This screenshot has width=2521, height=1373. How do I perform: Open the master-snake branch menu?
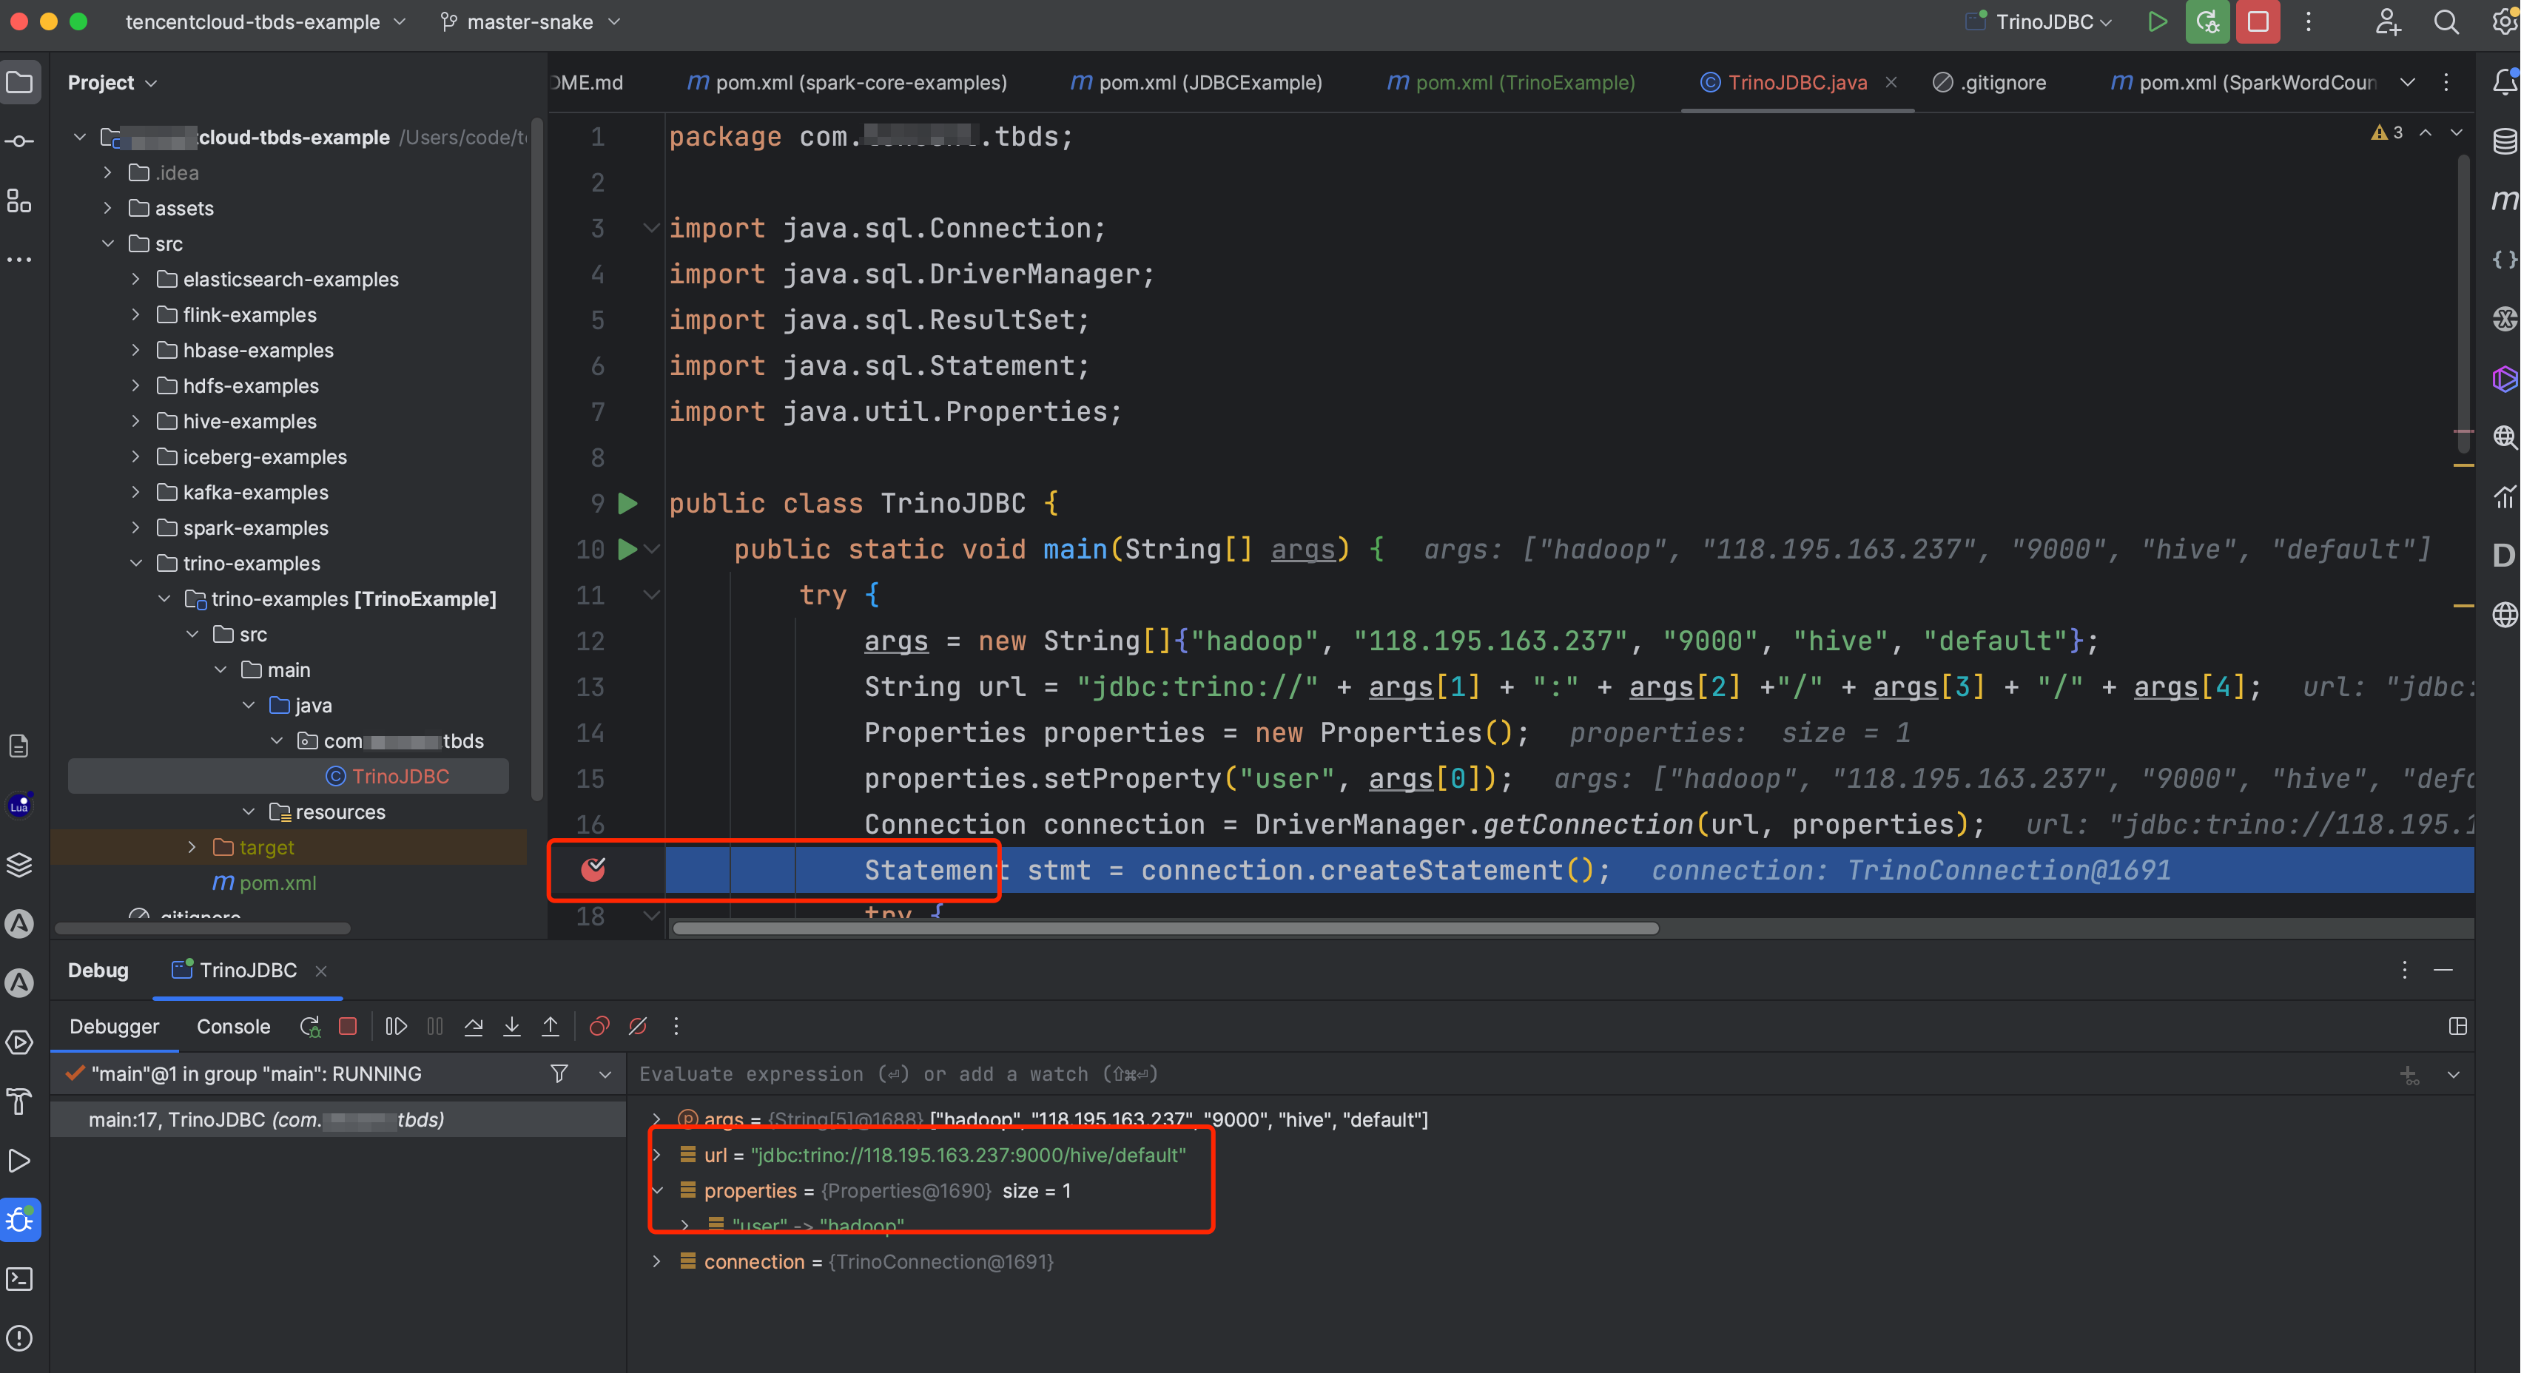click(530, 21)
